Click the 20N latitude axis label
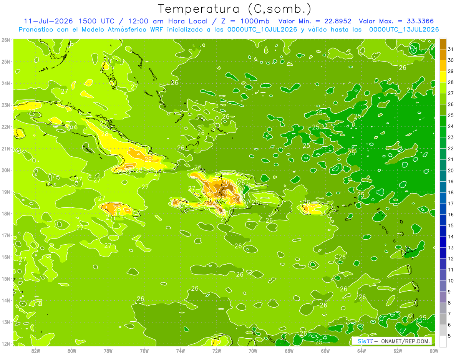Screen dimensions: 461x356 coord(6,170)
